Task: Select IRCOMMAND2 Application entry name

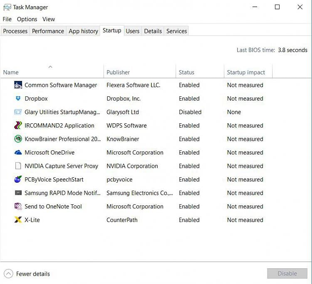Action: click(x=59, y=125)
